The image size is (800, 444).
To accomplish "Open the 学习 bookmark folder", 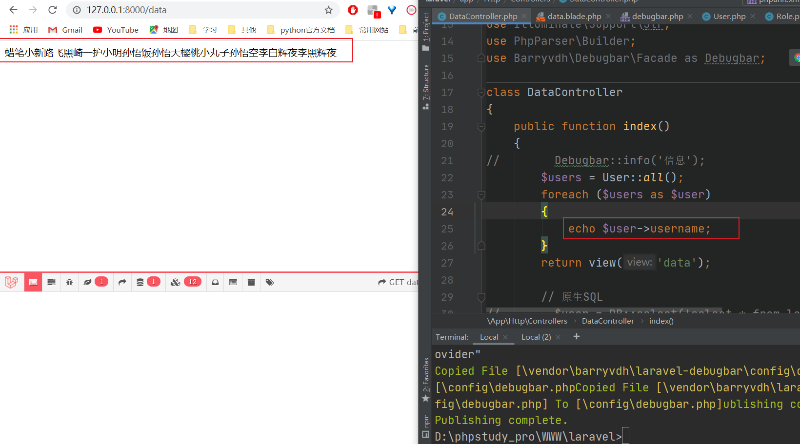I will coord(202,30).
